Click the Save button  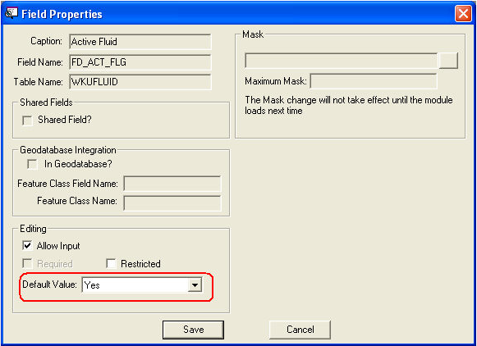click(193, 330)
